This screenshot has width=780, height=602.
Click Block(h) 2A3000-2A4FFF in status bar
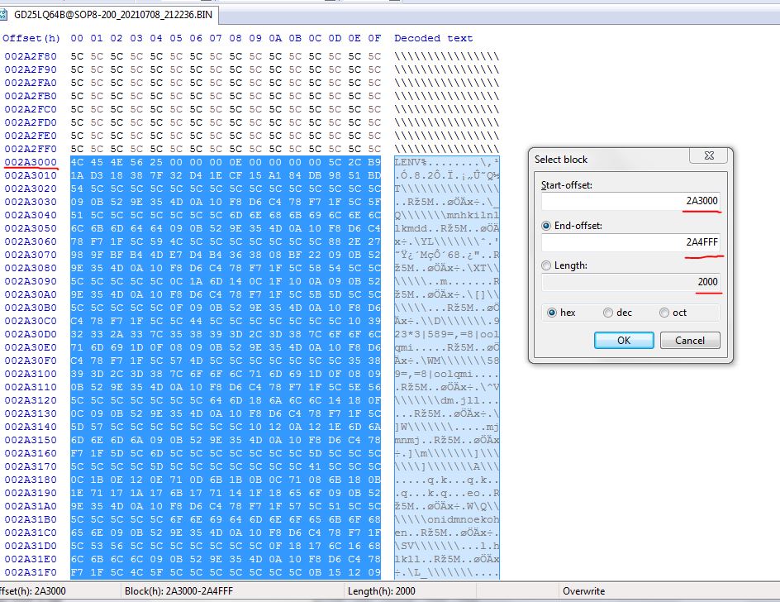coord(178,591)
